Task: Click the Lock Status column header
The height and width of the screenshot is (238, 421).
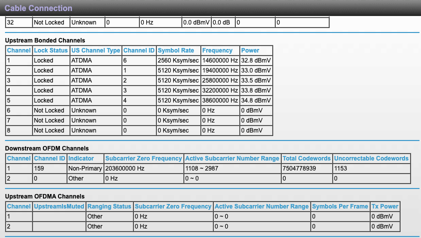Action: (50, 50)
